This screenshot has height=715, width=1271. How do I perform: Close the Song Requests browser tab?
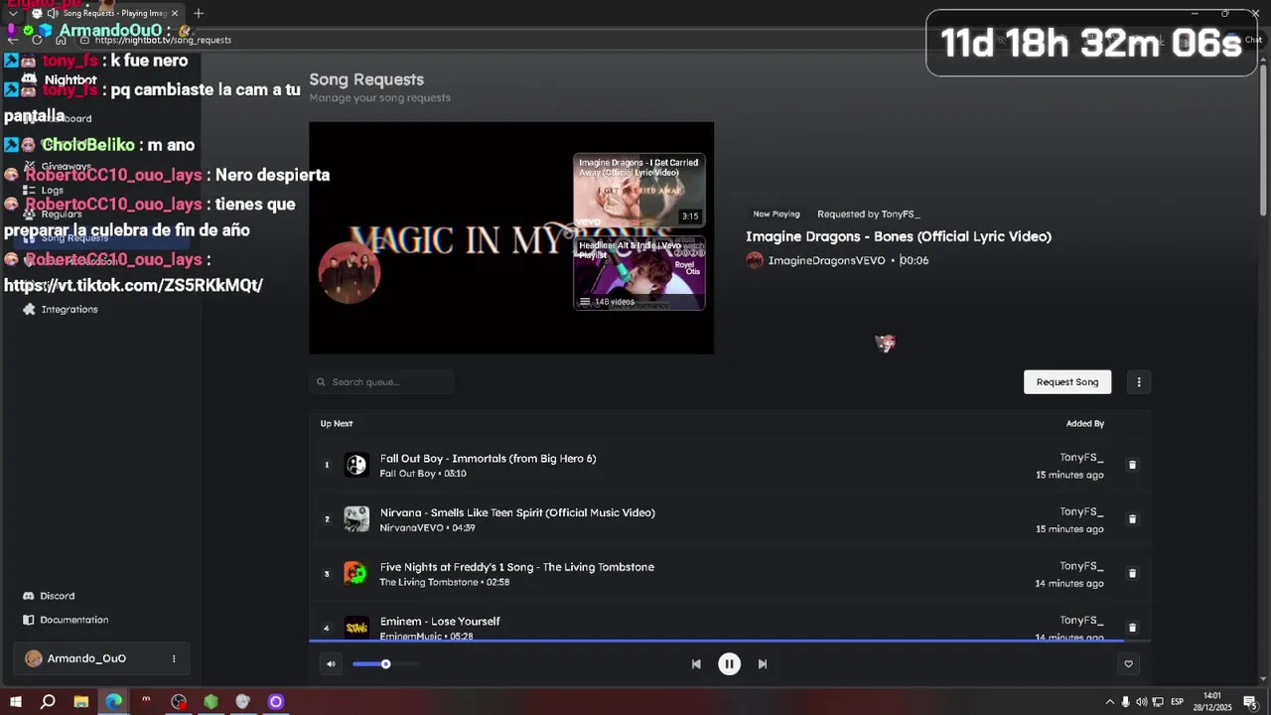point(175,13)
